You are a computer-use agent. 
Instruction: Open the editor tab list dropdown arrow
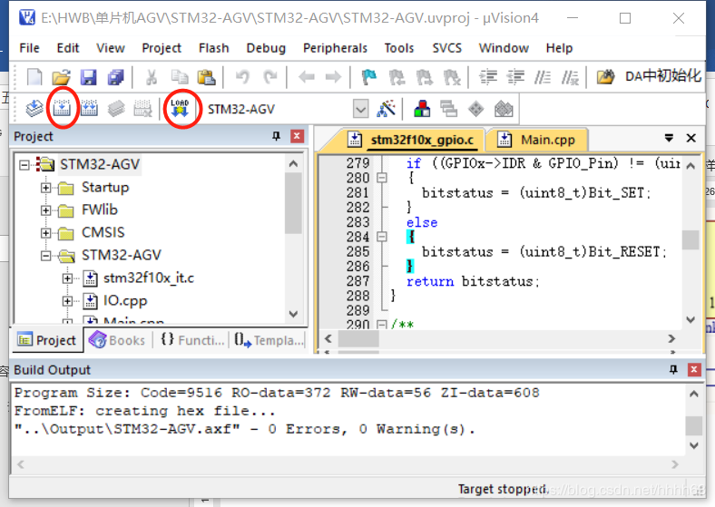(669, 138)
